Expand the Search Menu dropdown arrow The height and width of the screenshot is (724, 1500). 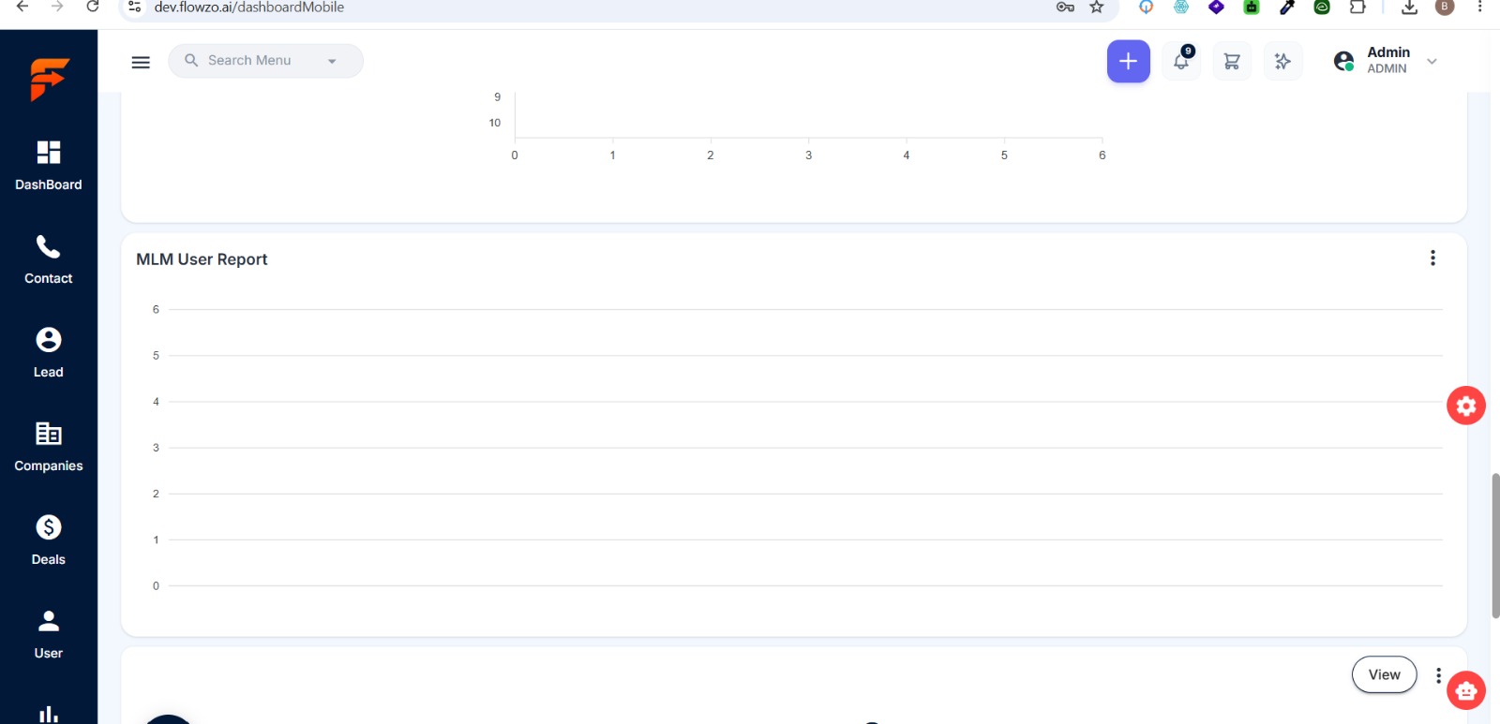click(x=332, y=61)
